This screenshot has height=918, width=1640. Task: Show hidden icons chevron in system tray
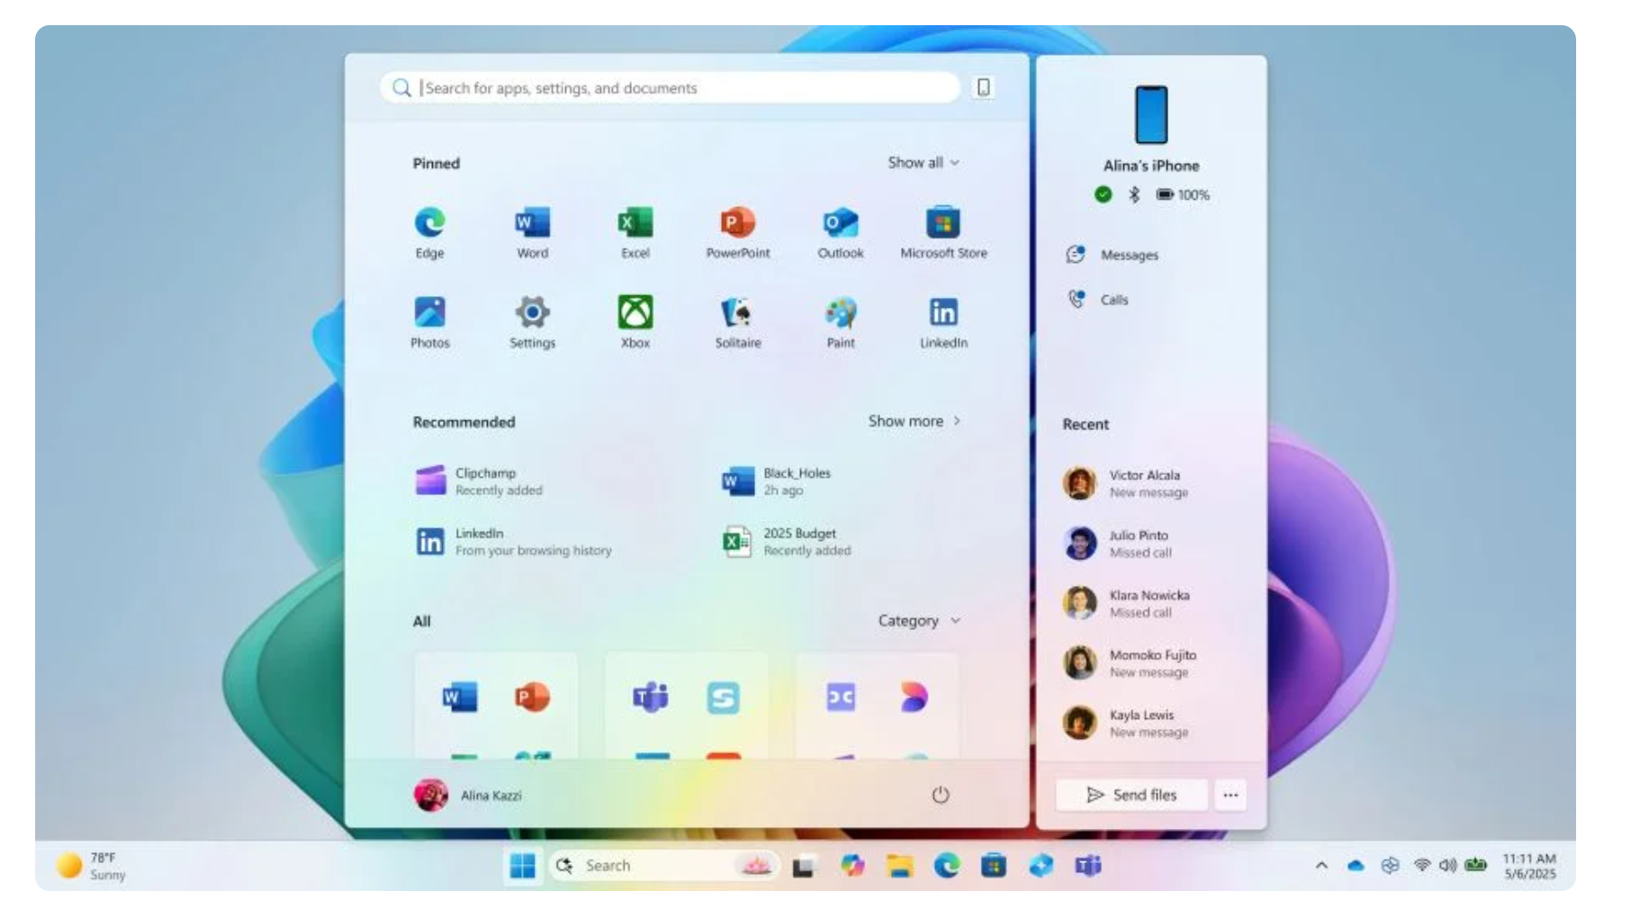tap(1321, 866)
